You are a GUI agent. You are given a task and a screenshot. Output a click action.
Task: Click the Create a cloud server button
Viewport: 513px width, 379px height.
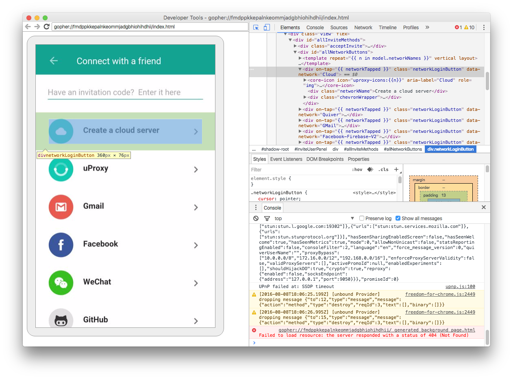click(126, 131)
